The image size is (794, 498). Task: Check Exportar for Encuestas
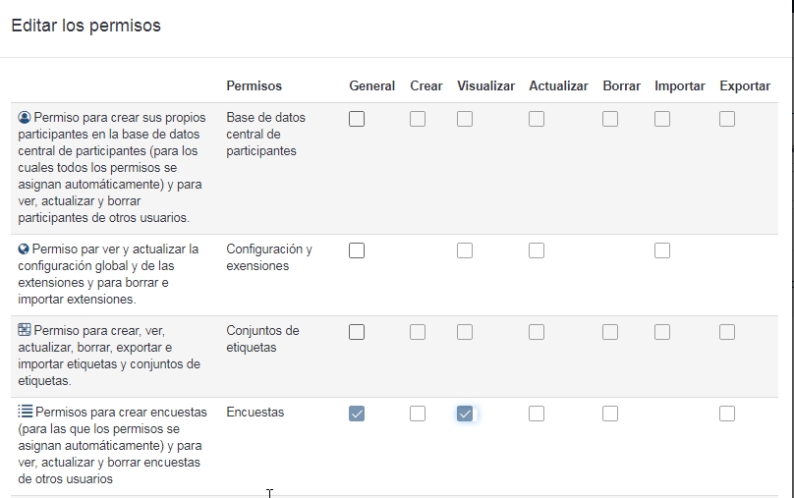click(727, 414)
